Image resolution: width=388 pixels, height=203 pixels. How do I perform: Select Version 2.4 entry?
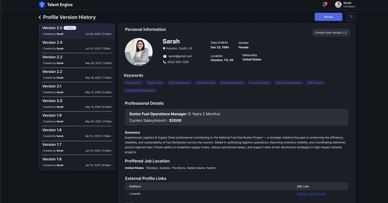77,46
